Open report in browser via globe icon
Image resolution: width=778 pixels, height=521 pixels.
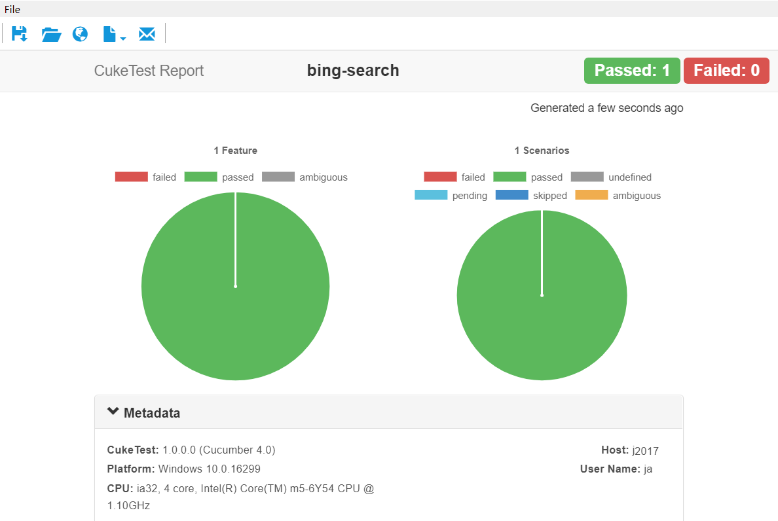click(x=81, y=34)
